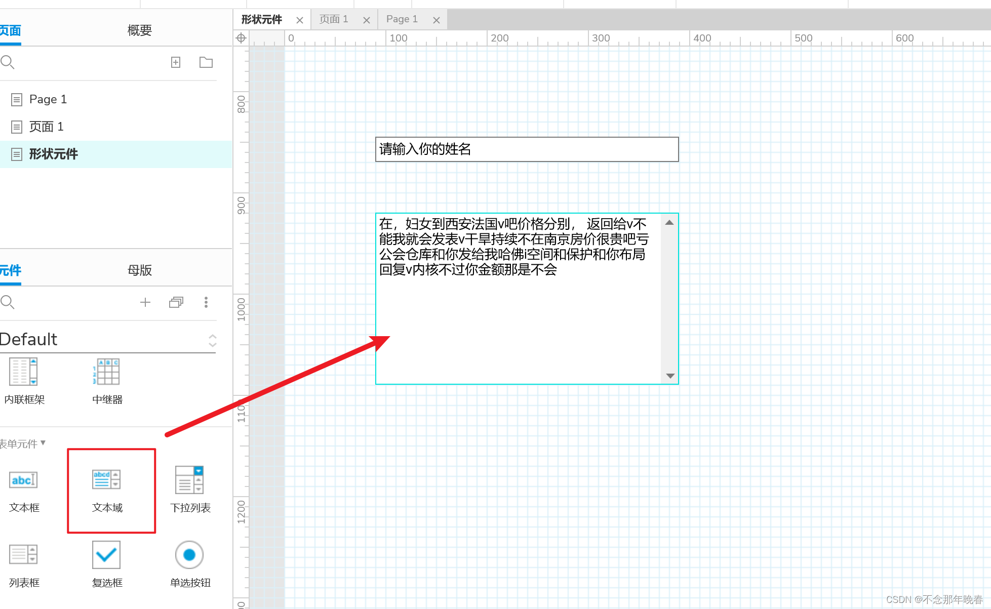Switch to the 母版 masters tab
The height and width of the screenshot is (609, 991).
139,270
